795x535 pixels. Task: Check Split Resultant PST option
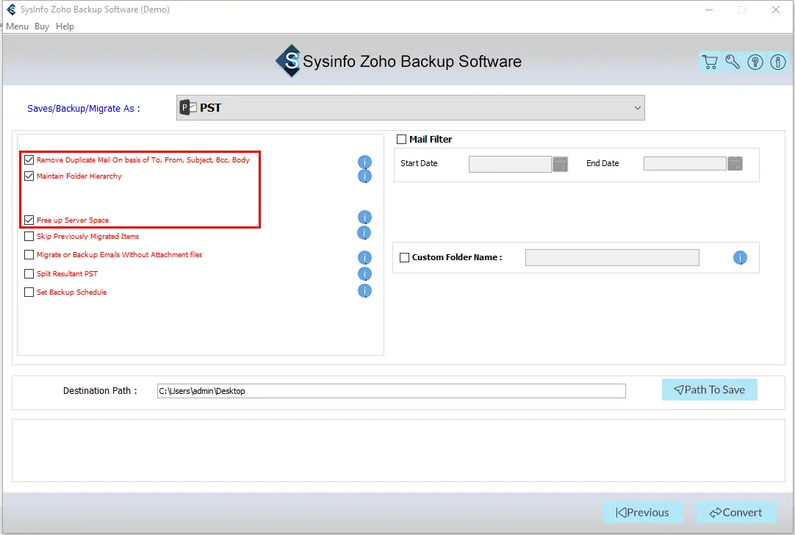tap(29, 274)
